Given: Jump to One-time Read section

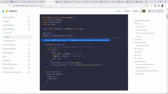Looking at the screenshot, I should point(140,27).
